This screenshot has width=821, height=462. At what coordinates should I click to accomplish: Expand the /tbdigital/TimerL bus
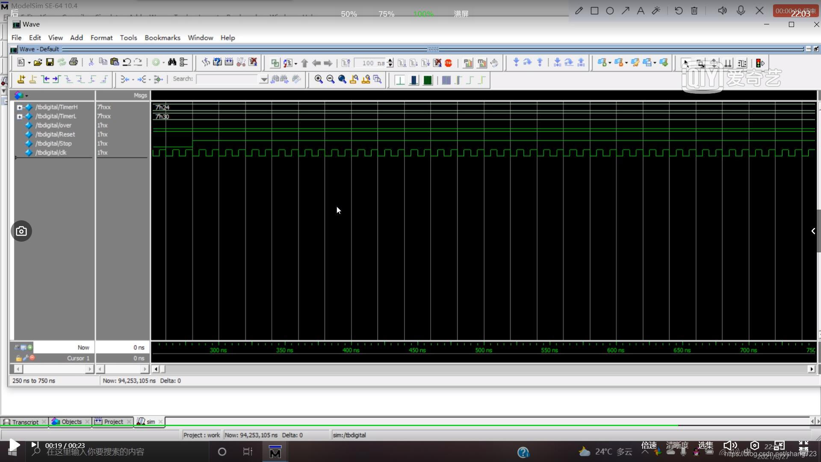19,116
